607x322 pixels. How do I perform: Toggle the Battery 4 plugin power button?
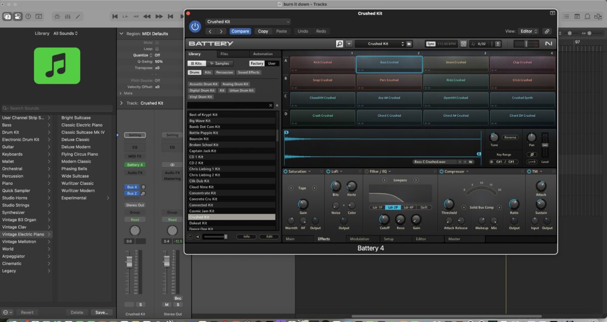click(195, 26)
